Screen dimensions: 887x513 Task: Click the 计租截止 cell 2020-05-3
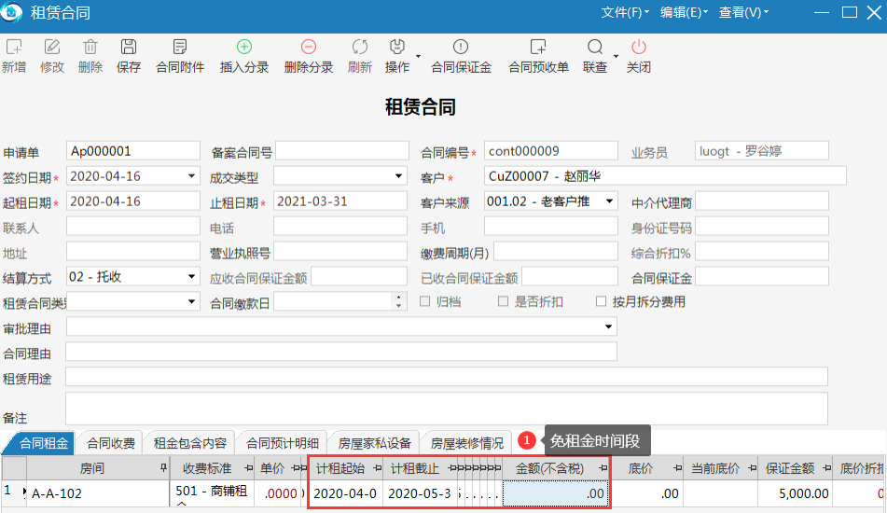click(x=420, y=493)
